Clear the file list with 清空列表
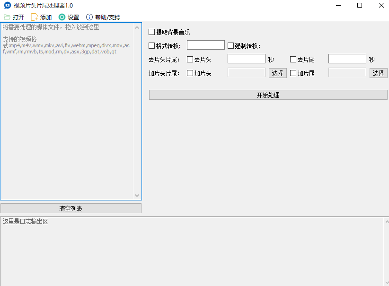This screenshot has height=286, width=389. [x=71, y=208]
